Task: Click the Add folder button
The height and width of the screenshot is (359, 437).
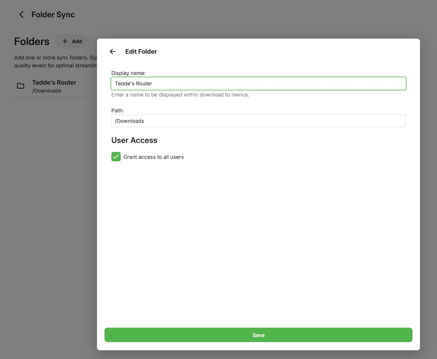Action: 72,41
